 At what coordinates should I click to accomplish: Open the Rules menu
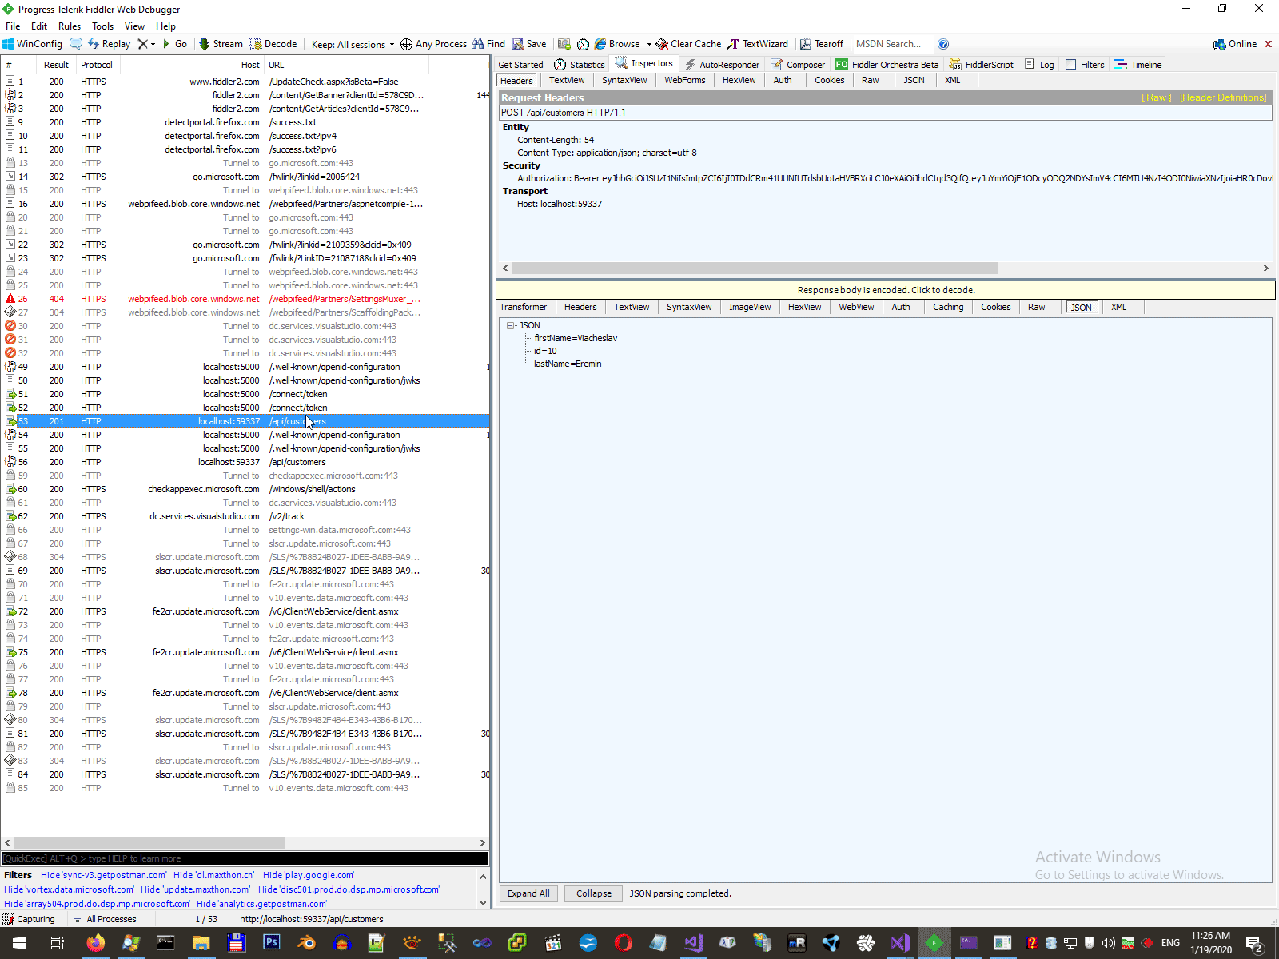click(70, 26)
